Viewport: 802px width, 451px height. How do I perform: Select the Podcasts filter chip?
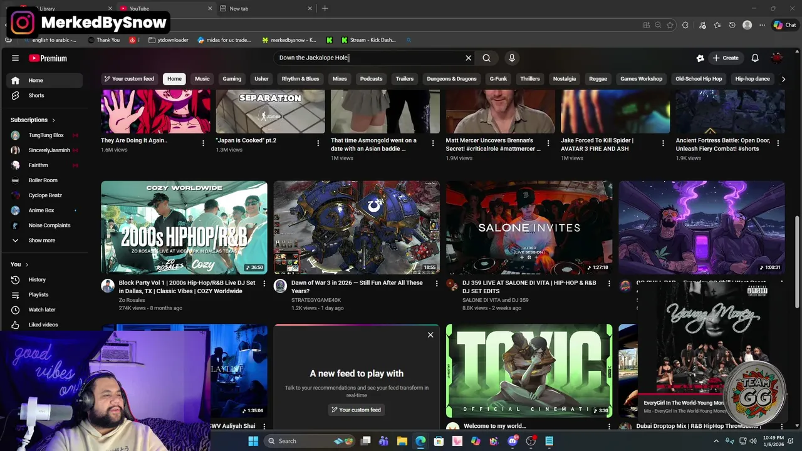tap(371, 79)
